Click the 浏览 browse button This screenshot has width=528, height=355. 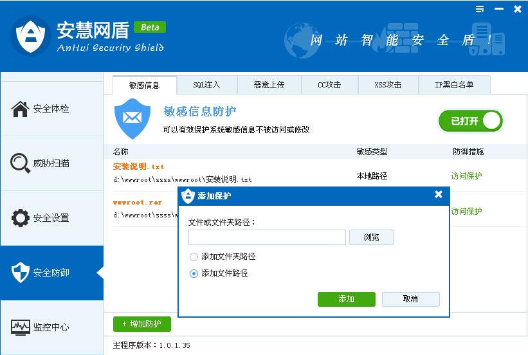coord(372,237)
